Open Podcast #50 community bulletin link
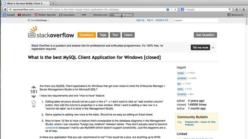 pos(200,123)
